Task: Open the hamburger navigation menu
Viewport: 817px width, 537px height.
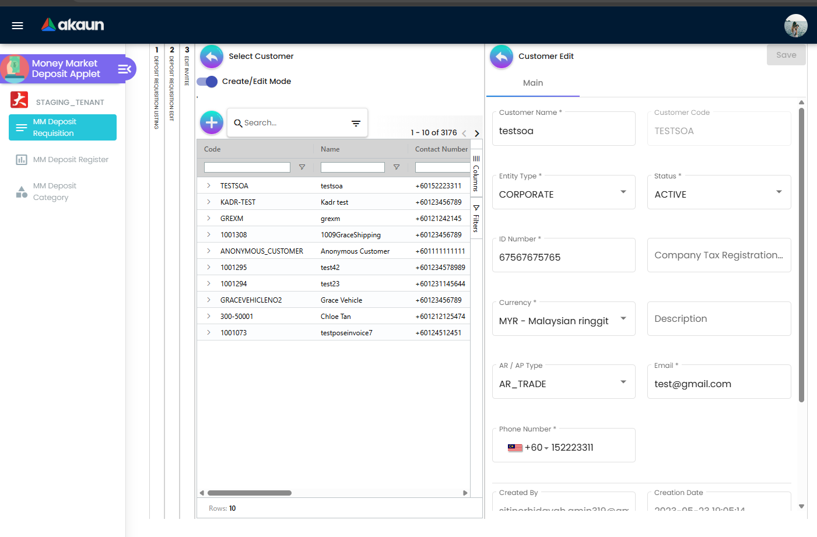Action: pyautogui.click(x=17, y=25)
